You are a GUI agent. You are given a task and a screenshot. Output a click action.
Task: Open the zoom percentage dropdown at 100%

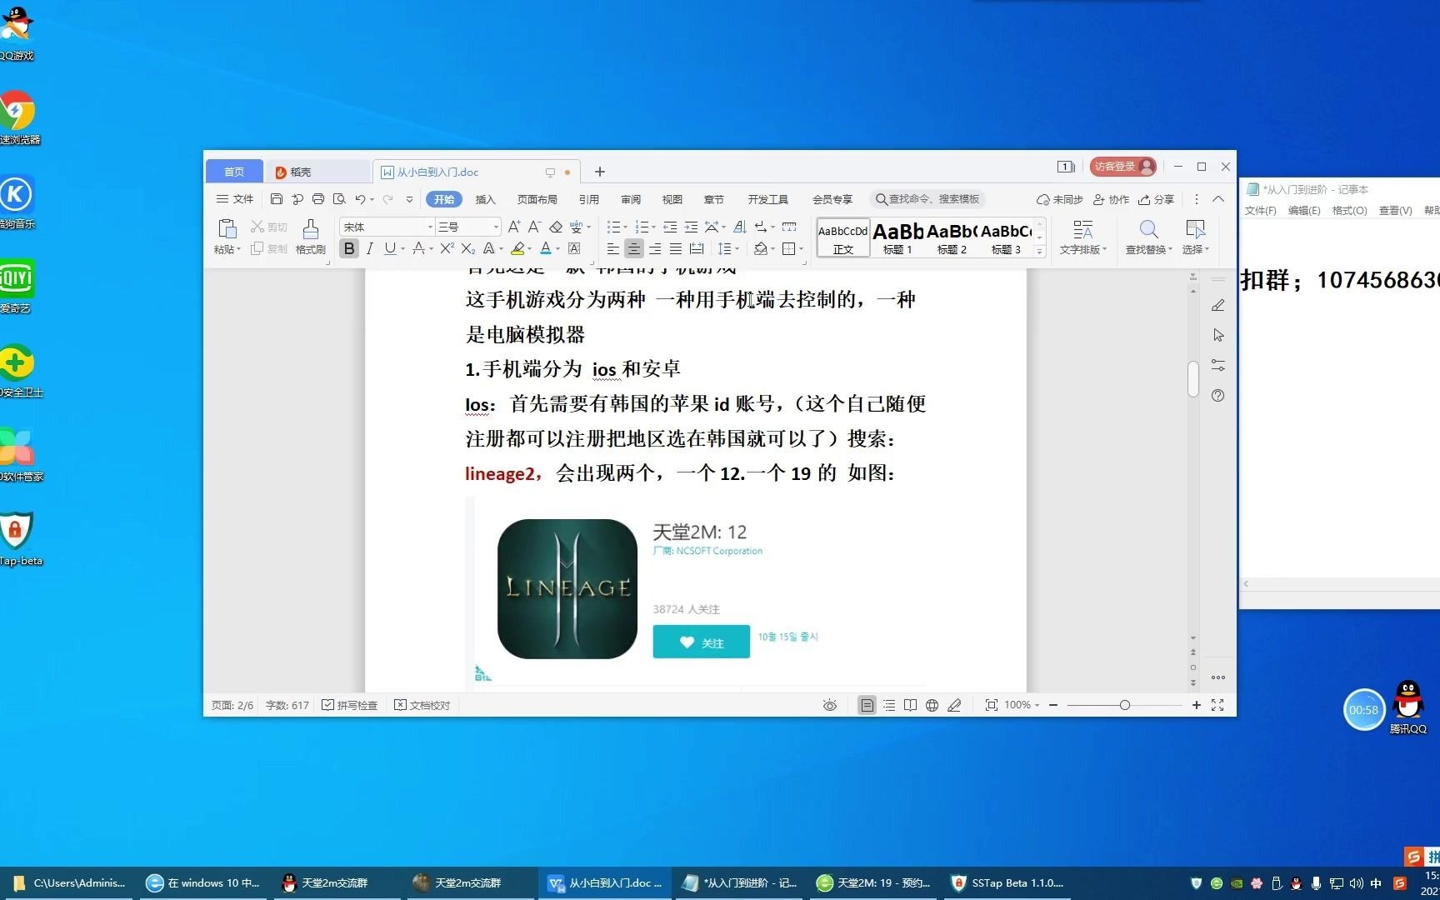1022,705
